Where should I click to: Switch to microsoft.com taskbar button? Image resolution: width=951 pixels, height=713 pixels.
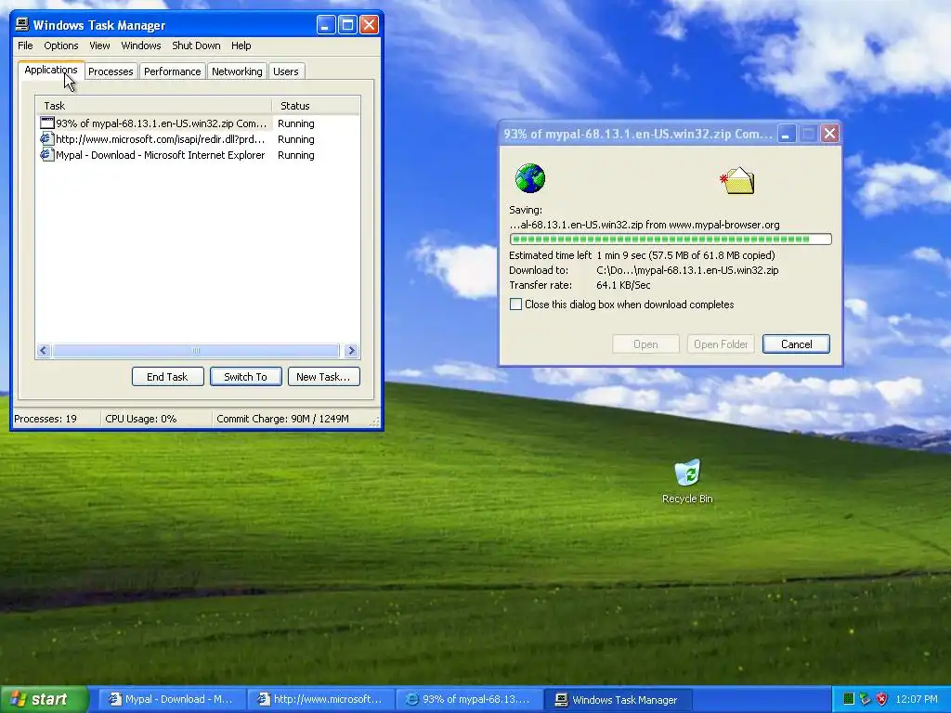point(320,699)
